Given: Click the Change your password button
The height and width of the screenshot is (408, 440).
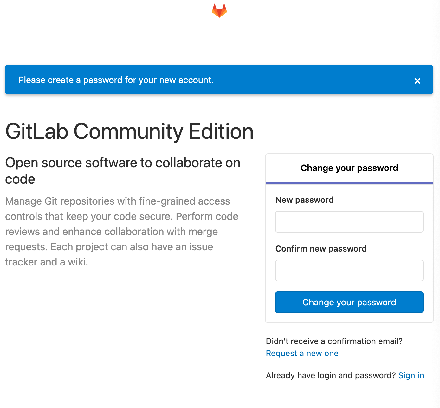Looking at the screenshot, I should point(349,302).
